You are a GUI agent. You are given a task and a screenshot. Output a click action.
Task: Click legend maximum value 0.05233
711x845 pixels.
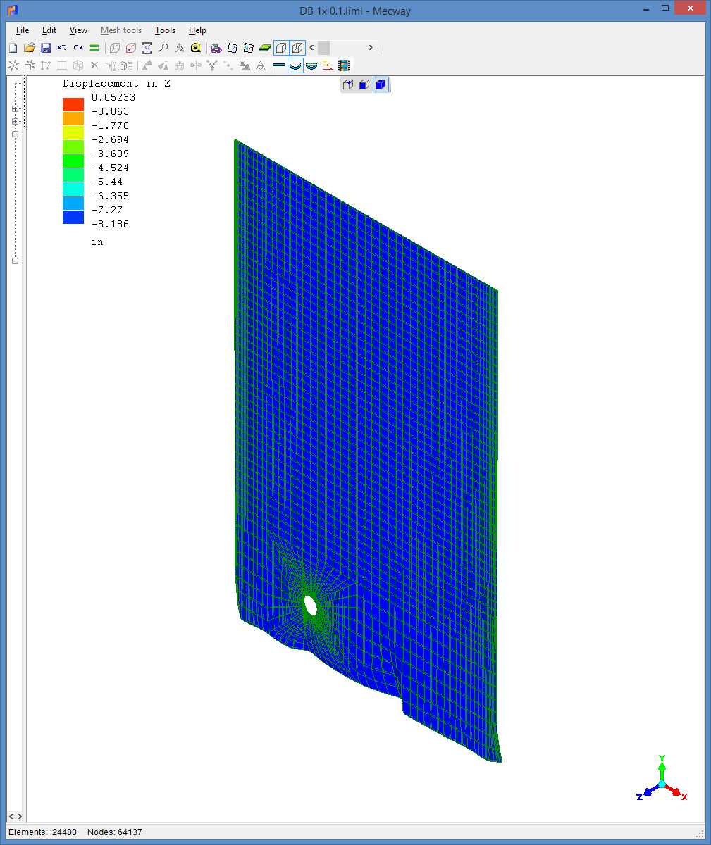point(113,97)
